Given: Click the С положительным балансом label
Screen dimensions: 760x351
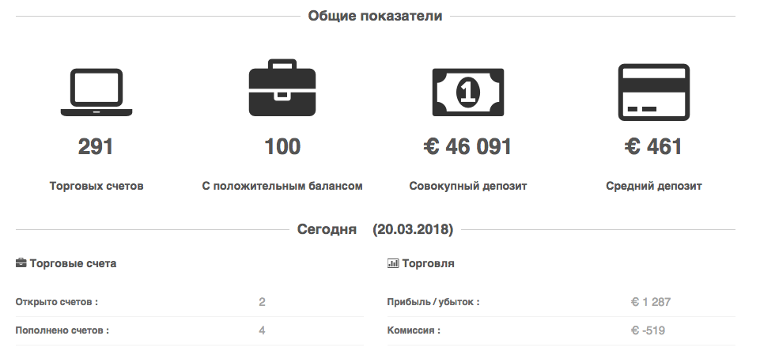Looking at the screenshot, I should 282,186.
